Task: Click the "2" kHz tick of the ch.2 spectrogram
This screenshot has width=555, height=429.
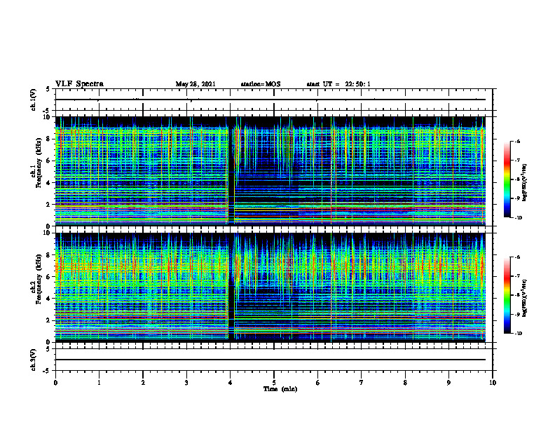Action: pyautogui.click(x=48, y=320)
